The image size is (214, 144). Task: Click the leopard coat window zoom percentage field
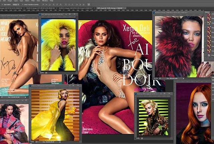click(x=137, y=138)
